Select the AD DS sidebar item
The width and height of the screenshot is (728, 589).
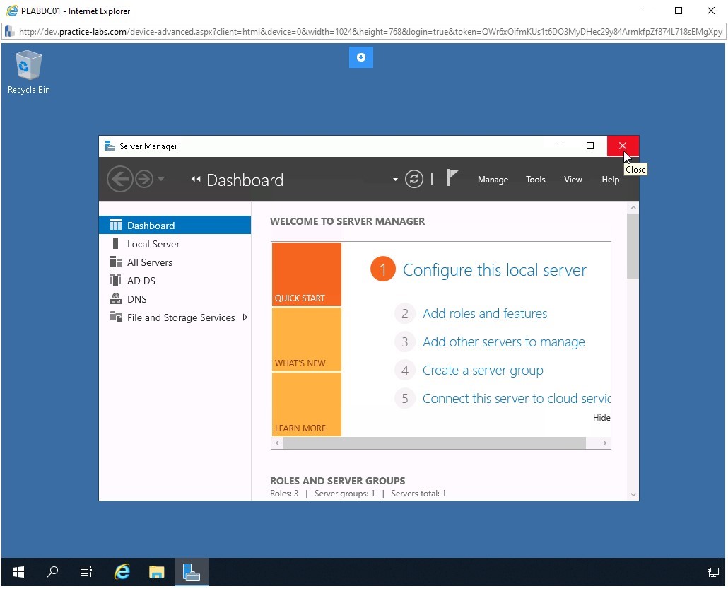(x=141, y=281)
